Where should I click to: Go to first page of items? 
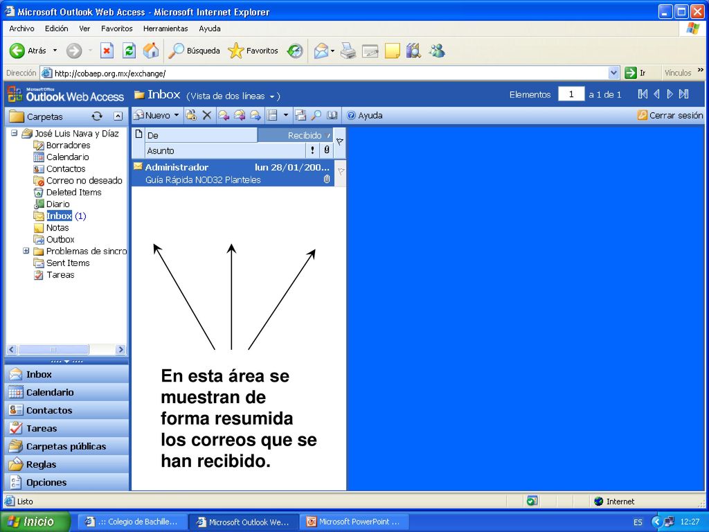[x=643, y=94]
